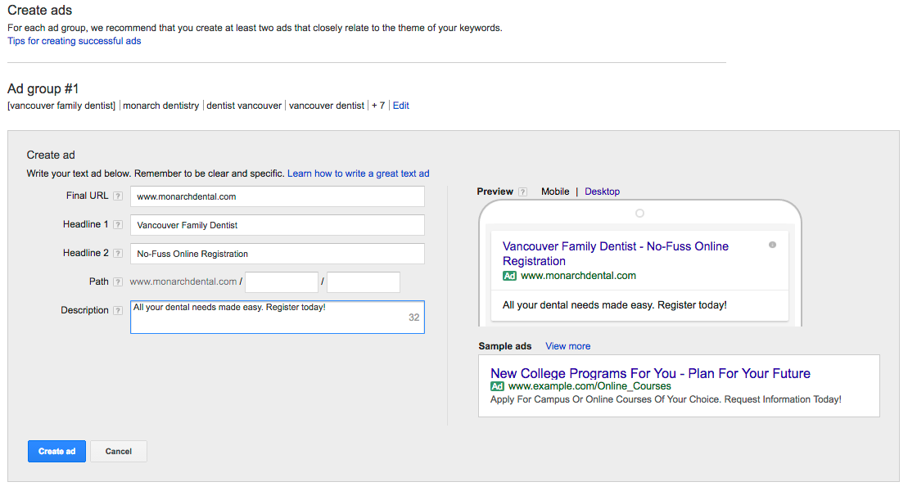Viewport: 908px width, 491px height.
Task: Focus the Description text area
Action: (x=278, y=317)
